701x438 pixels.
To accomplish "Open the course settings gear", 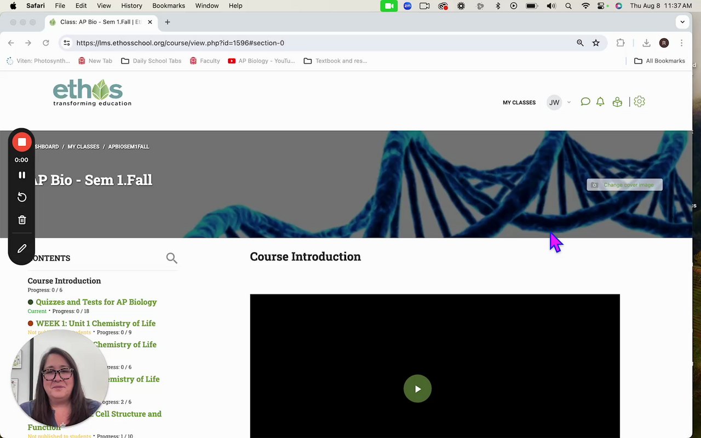I will pos(639,102).
